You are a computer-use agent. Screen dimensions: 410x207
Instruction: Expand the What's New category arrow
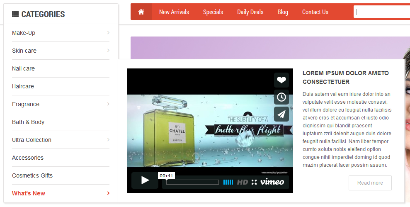tap(108, 193)
